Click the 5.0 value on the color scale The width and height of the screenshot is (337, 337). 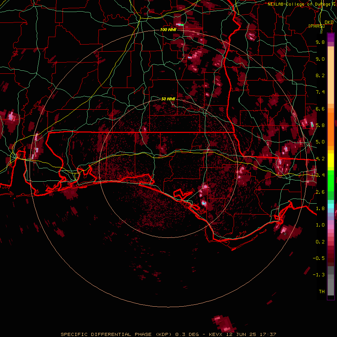[320, 142]
